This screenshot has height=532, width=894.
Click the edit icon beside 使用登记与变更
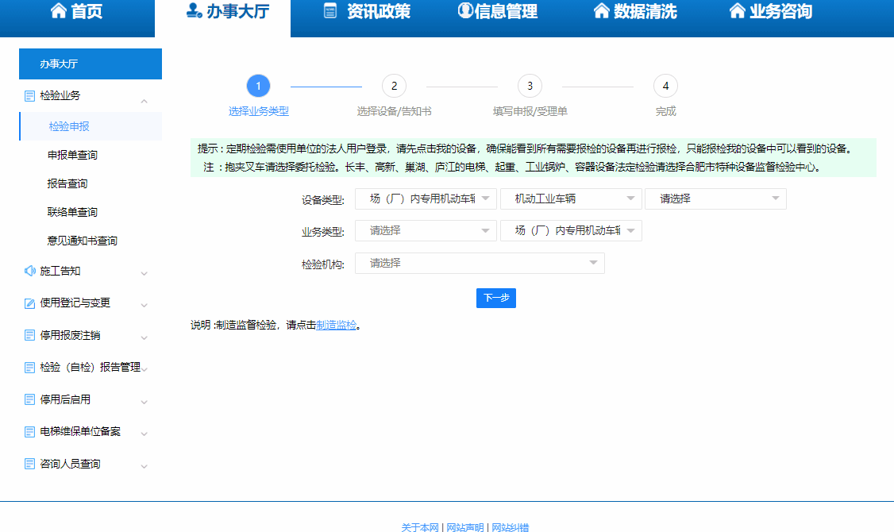[x=29, y=303]
